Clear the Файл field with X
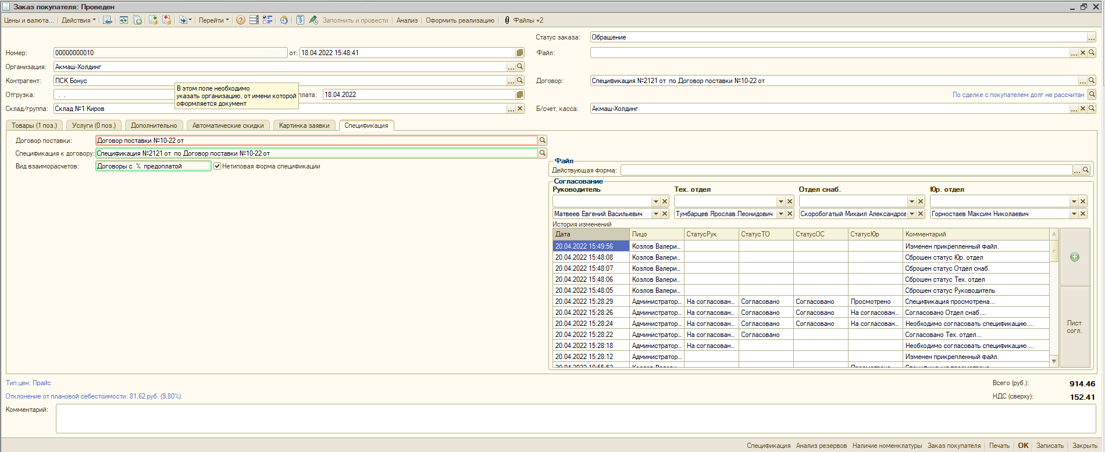 pyautogui.click(x=1083, y=53)
